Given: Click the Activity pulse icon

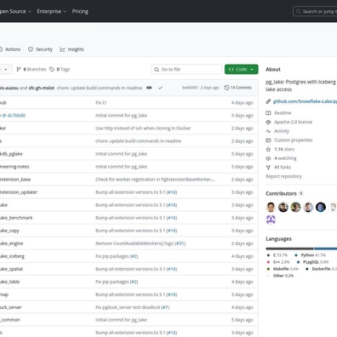Looking at the screenshot, I should [268, 131].
